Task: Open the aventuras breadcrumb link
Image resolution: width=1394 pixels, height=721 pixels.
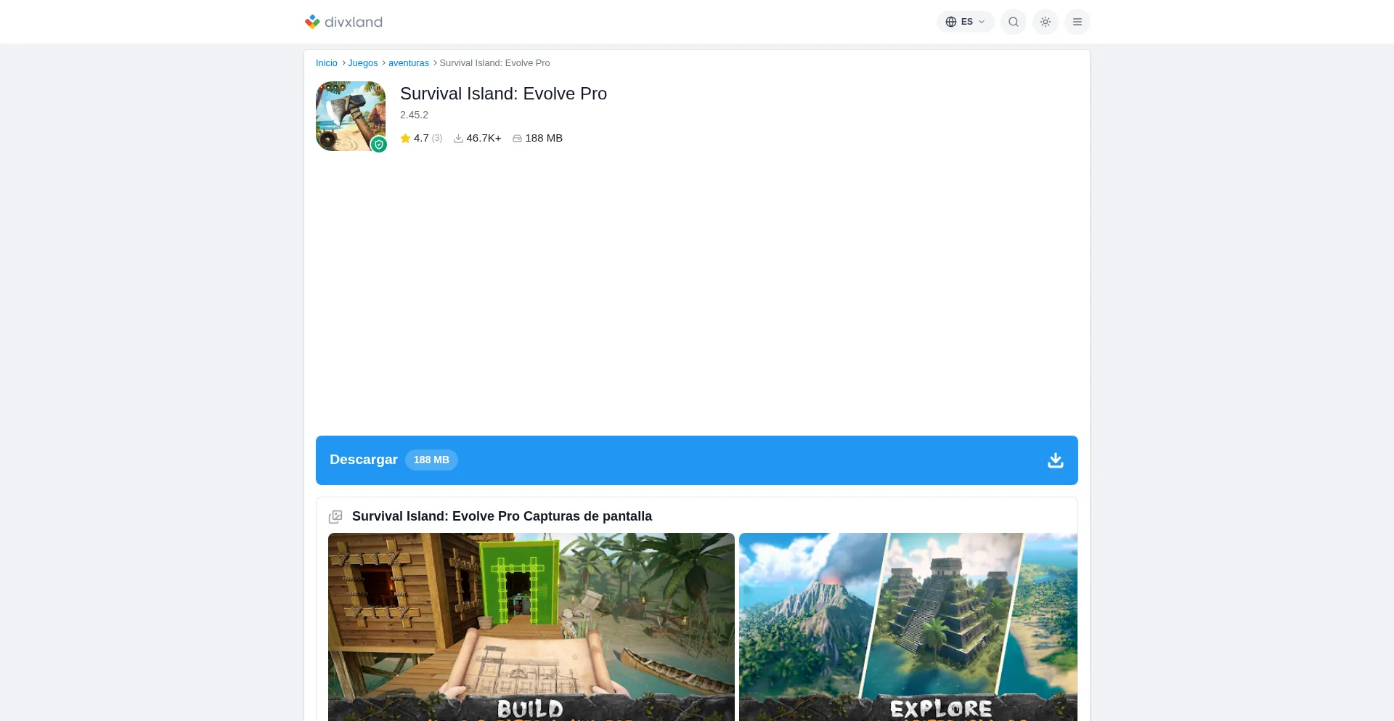Action: point(409,63)
